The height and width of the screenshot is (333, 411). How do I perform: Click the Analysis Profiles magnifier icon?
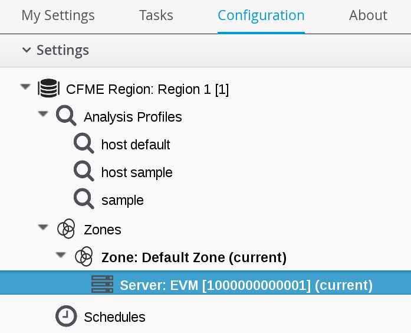[x=66, y=116]
